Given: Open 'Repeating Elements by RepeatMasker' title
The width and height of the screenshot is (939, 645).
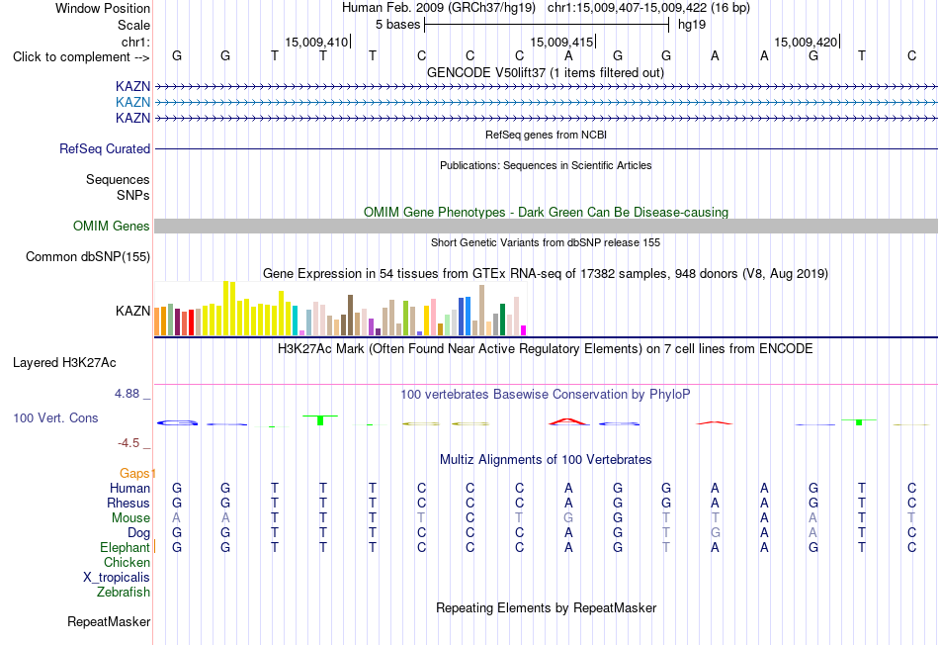Looking at the screenshot, I should (x=546, y=607).
